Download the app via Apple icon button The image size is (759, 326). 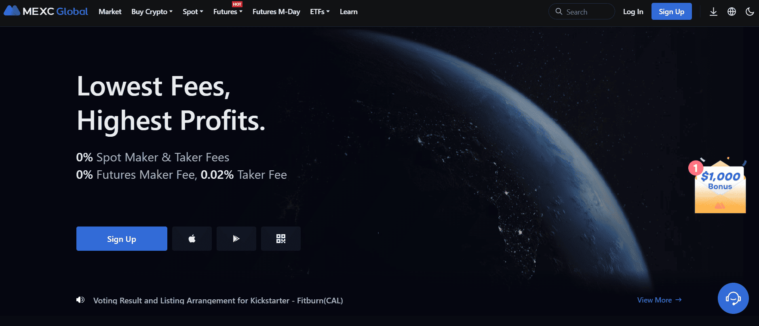click(x=192, y=239)
